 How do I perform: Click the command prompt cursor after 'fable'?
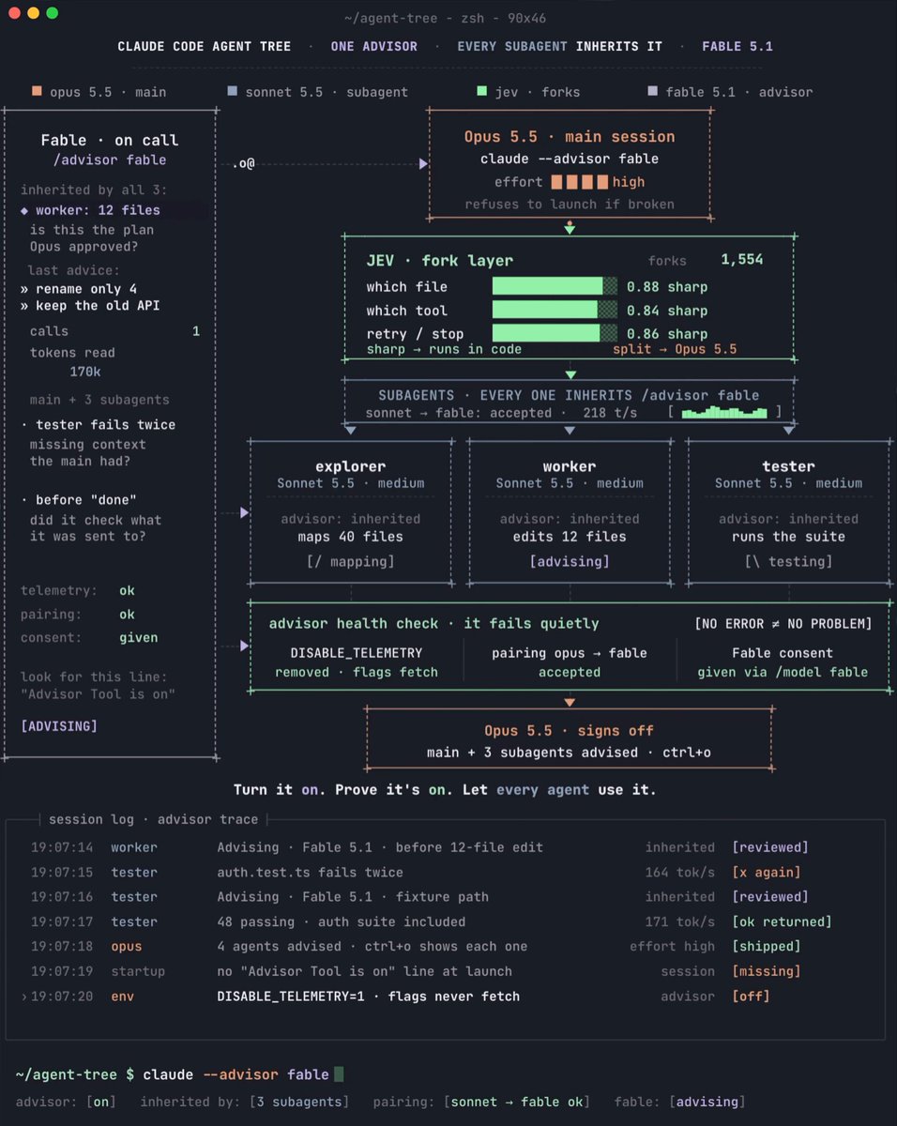[339, 1074]
